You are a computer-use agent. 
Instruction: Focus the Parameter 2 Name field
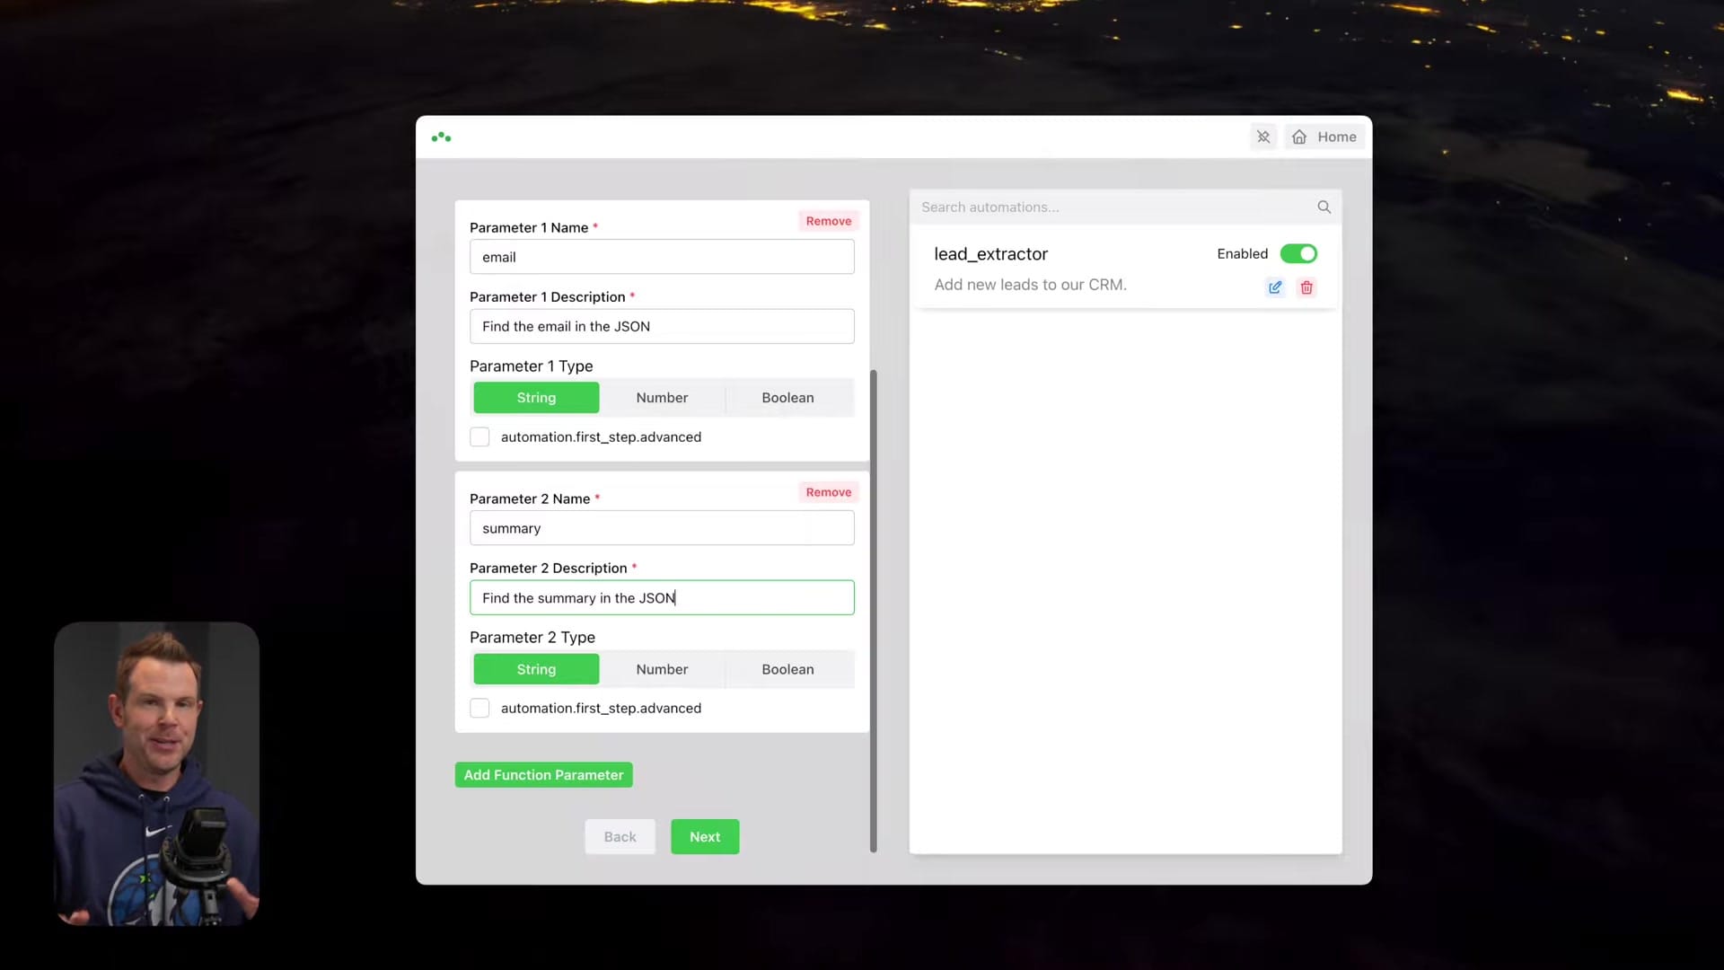[662, 528]
